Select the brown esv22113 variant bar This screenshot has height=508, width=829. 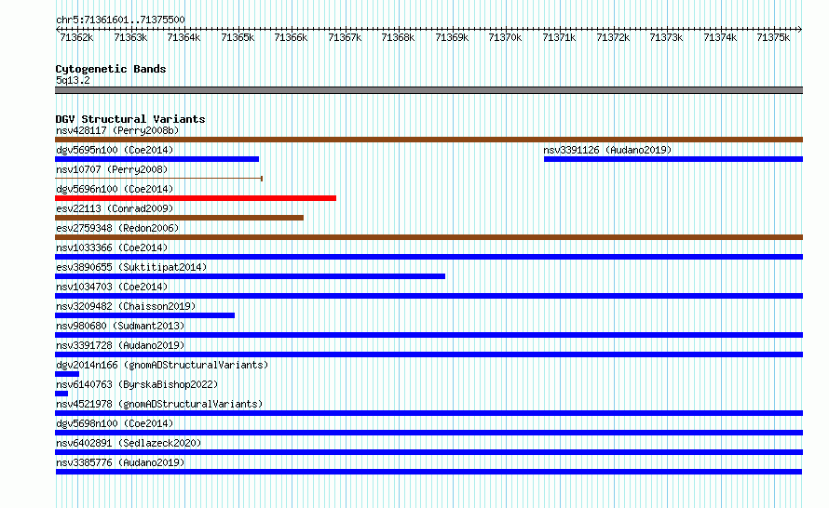pyautogui.click(x=179, y=218)
